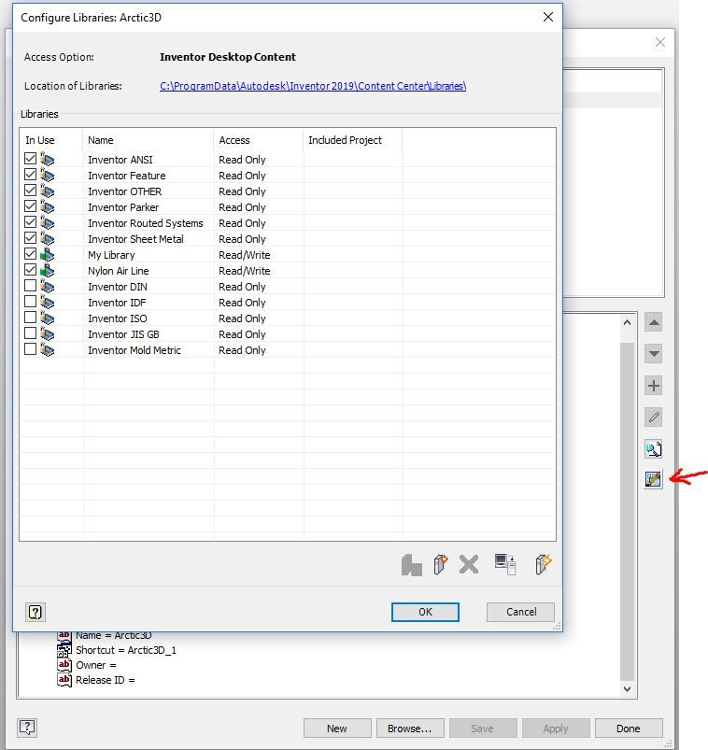Uncheck Inventor Routed Systems checkbox
The image size is (708, 750).
(x=30, y=222)
